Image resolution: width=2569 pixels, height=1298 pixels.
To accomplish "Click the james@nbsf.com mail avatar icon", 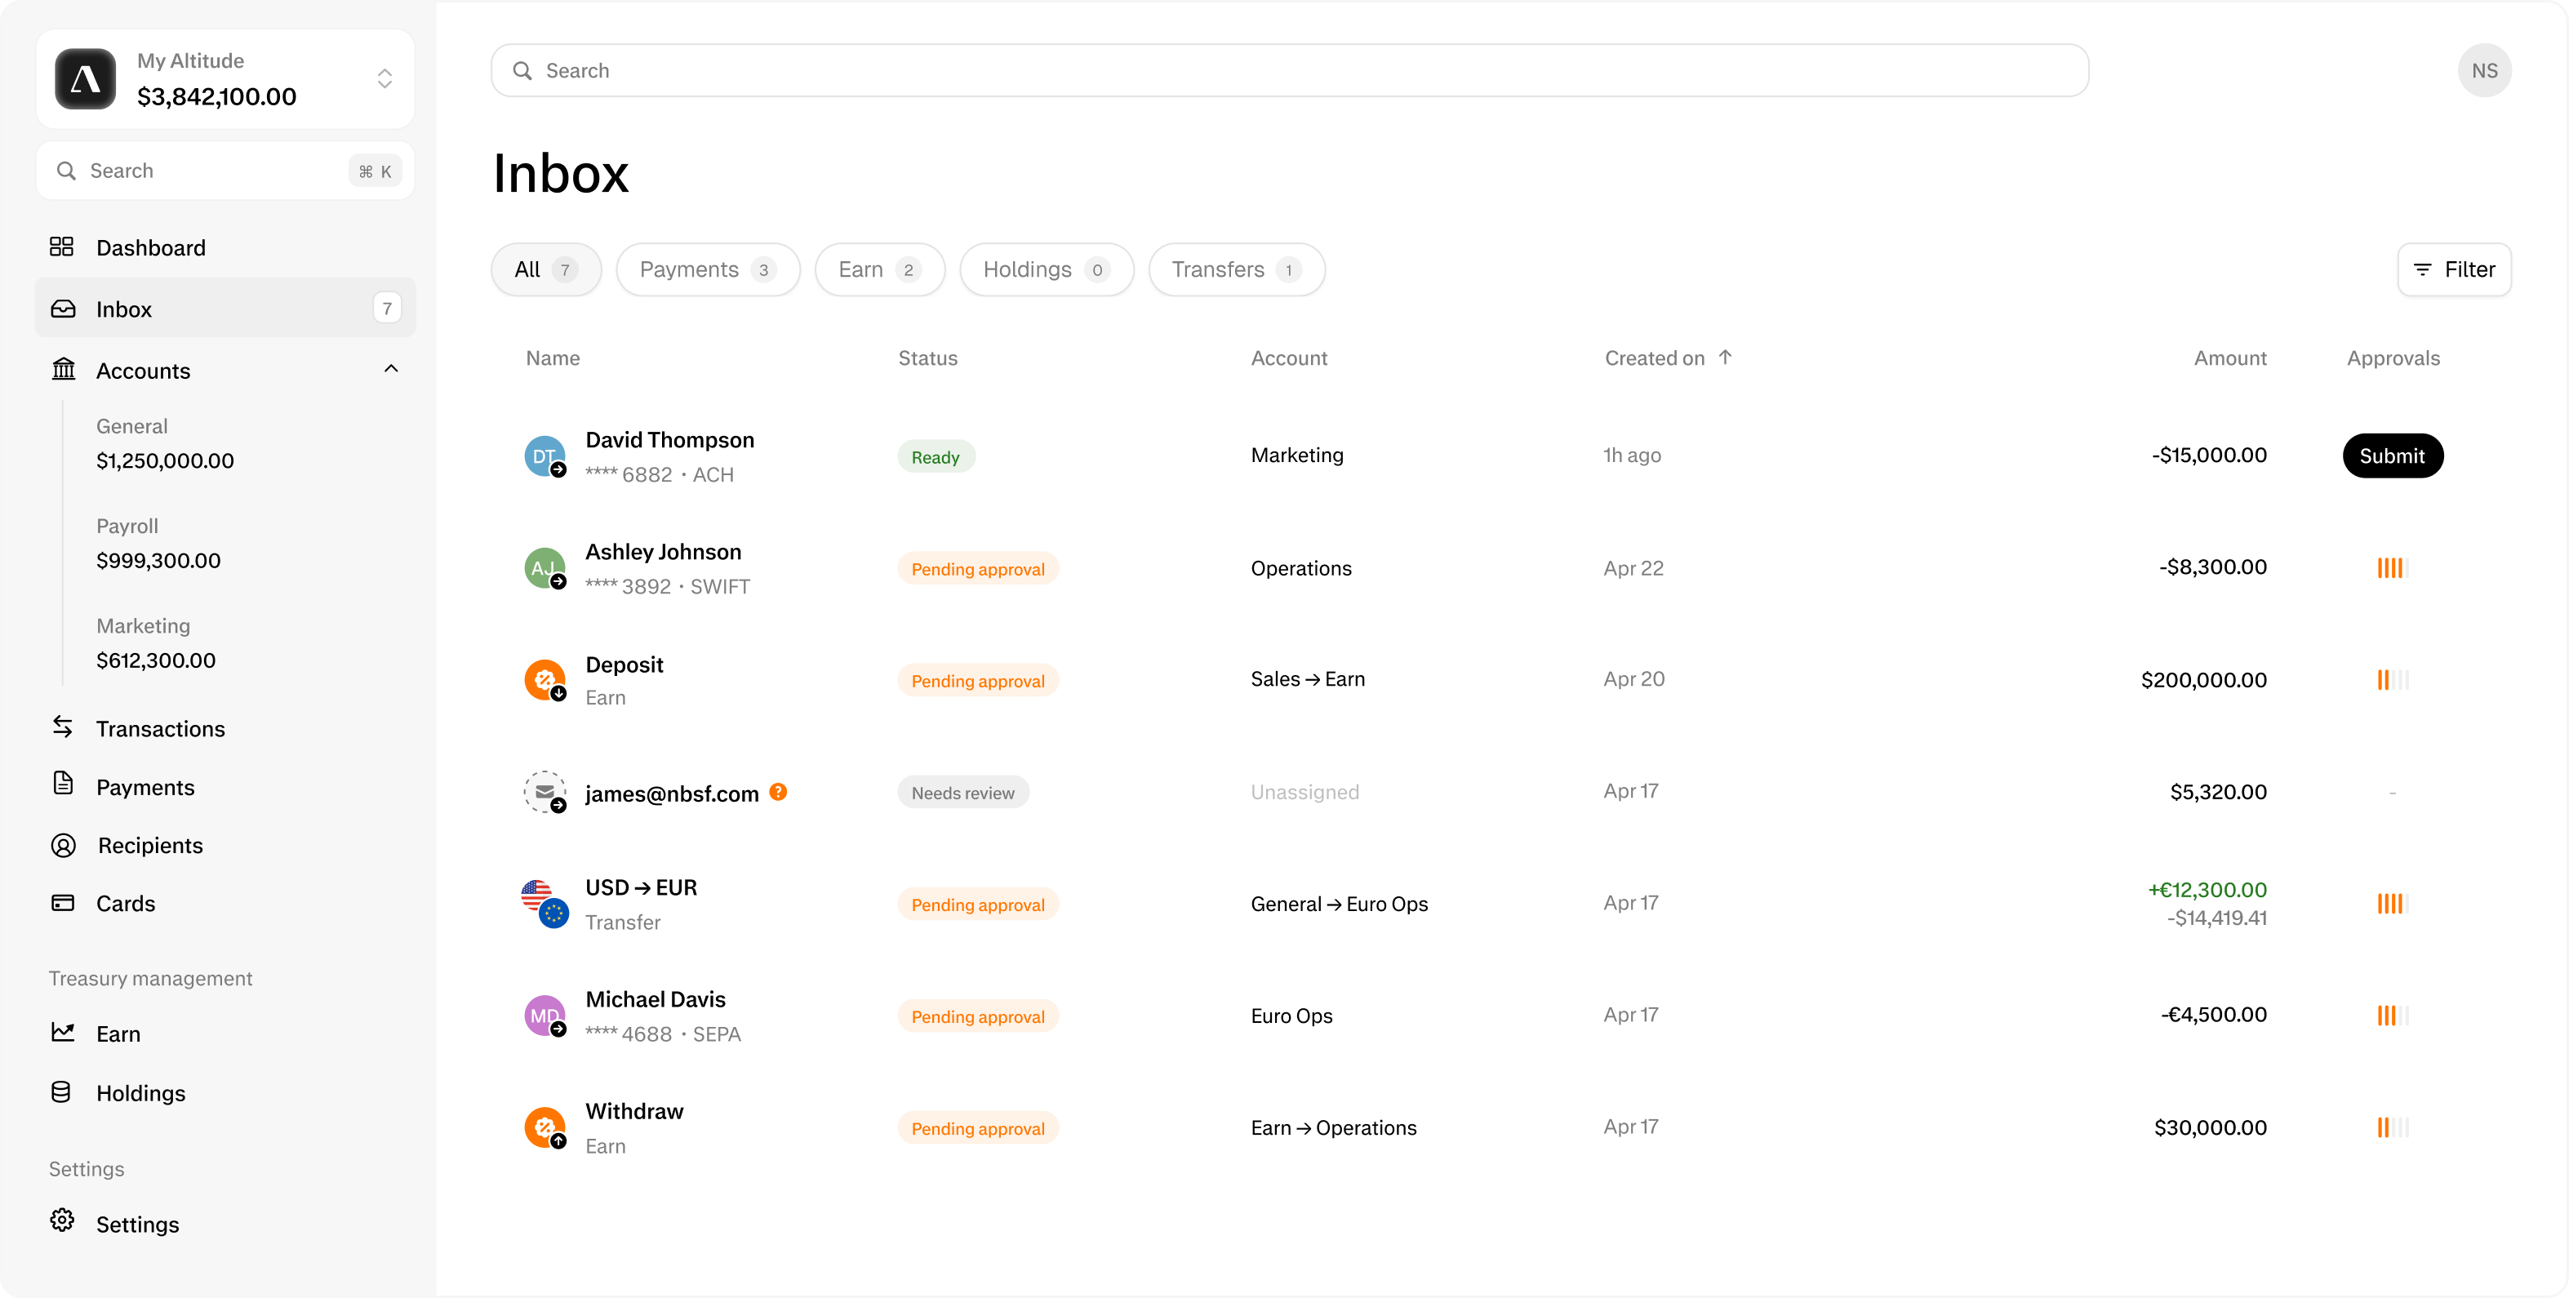I will [544, 792].
